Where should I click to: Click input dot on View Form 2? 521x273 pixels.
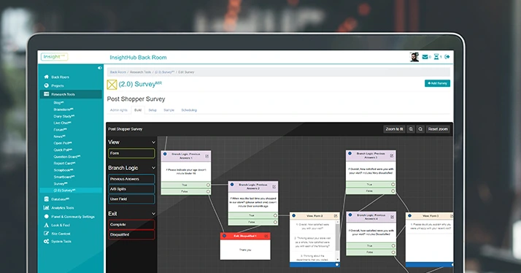294,216
